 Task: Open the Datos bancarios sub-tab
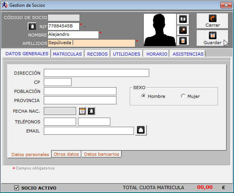pyautogui.click(x=101, y=154)
